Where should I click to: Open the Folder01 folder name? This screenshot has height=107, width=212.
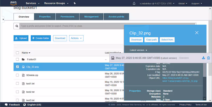pyautogui.click(x=32, y=59)
